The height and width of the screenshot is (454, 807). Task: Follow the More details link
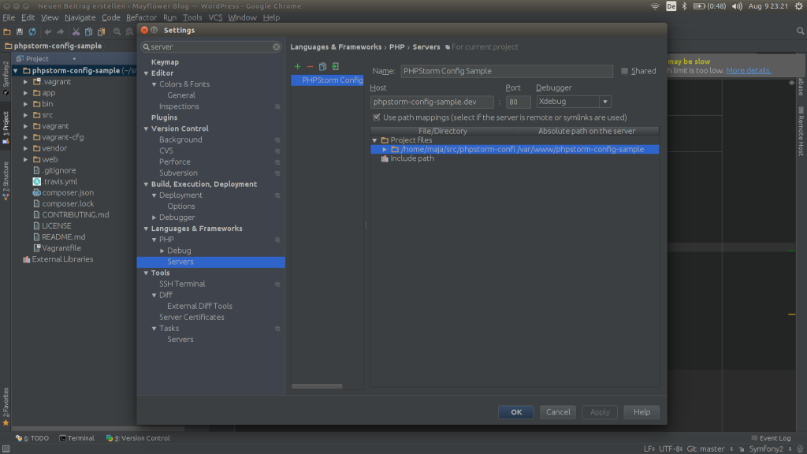(x=749, y=70)
